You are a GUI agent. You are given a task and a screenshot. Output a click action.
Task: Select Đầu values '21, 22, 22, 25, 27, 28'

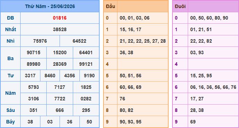[x=143, y=41]
